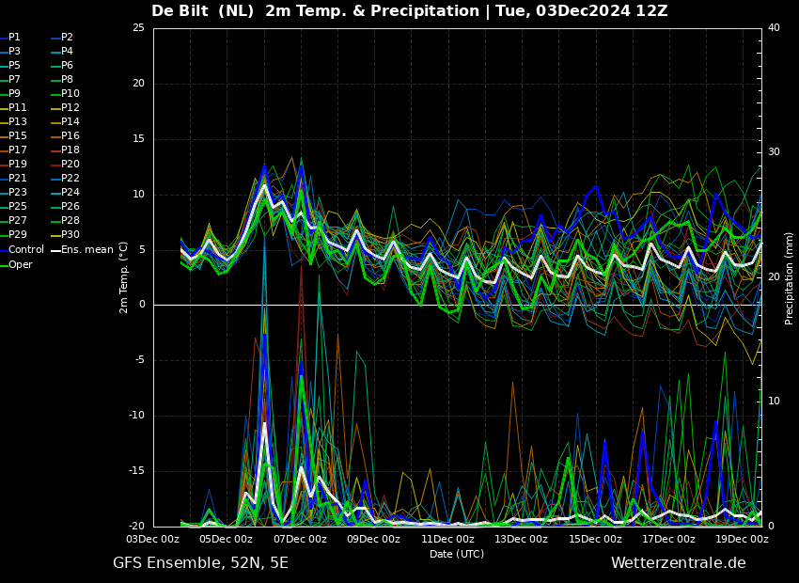Click the GFS Ensemble, 52N, 5E caption
Image resolution: width=799 pixels, height=583 pixels.
pos(200,563)
